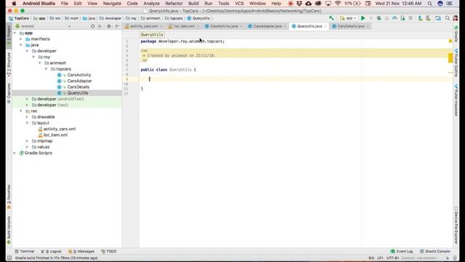Open the Gradle side panel

coord(456,33)
